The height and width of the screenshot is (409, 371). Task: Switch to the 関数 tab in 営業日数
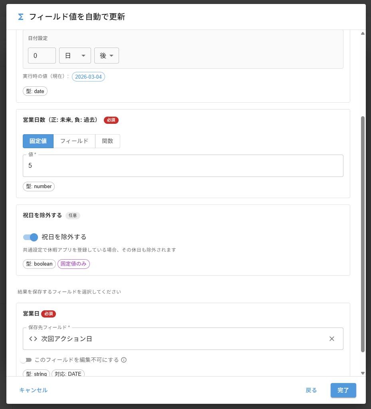[x=107, y=141]
